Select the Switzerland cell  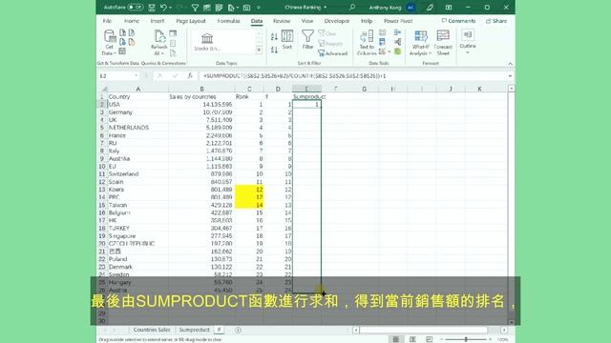tap(137, 173)
